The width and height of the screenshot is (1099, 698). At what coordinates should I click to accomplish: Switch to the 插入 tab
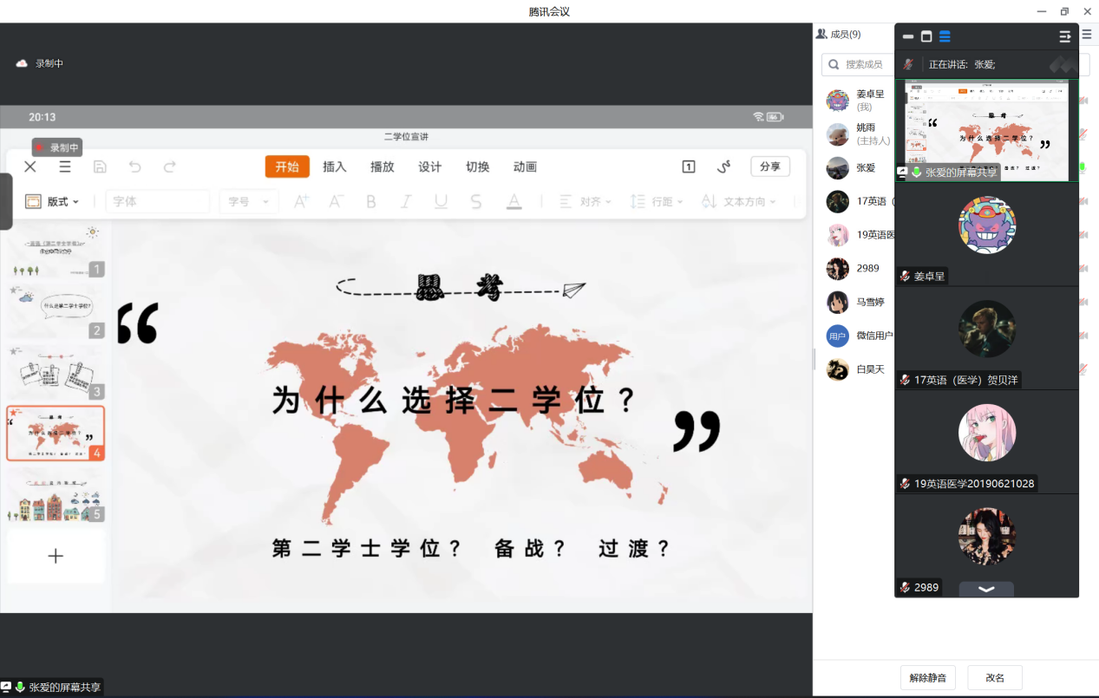click(x=334, y=166)
